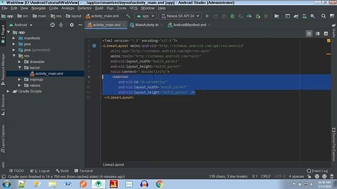Expand the manifests folder
The image size is (337, 189).
14,38
